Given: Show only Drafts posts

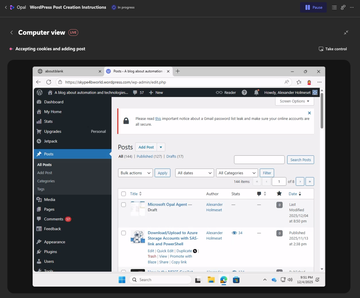Looking at the screenshot, I should coord(171,157).
